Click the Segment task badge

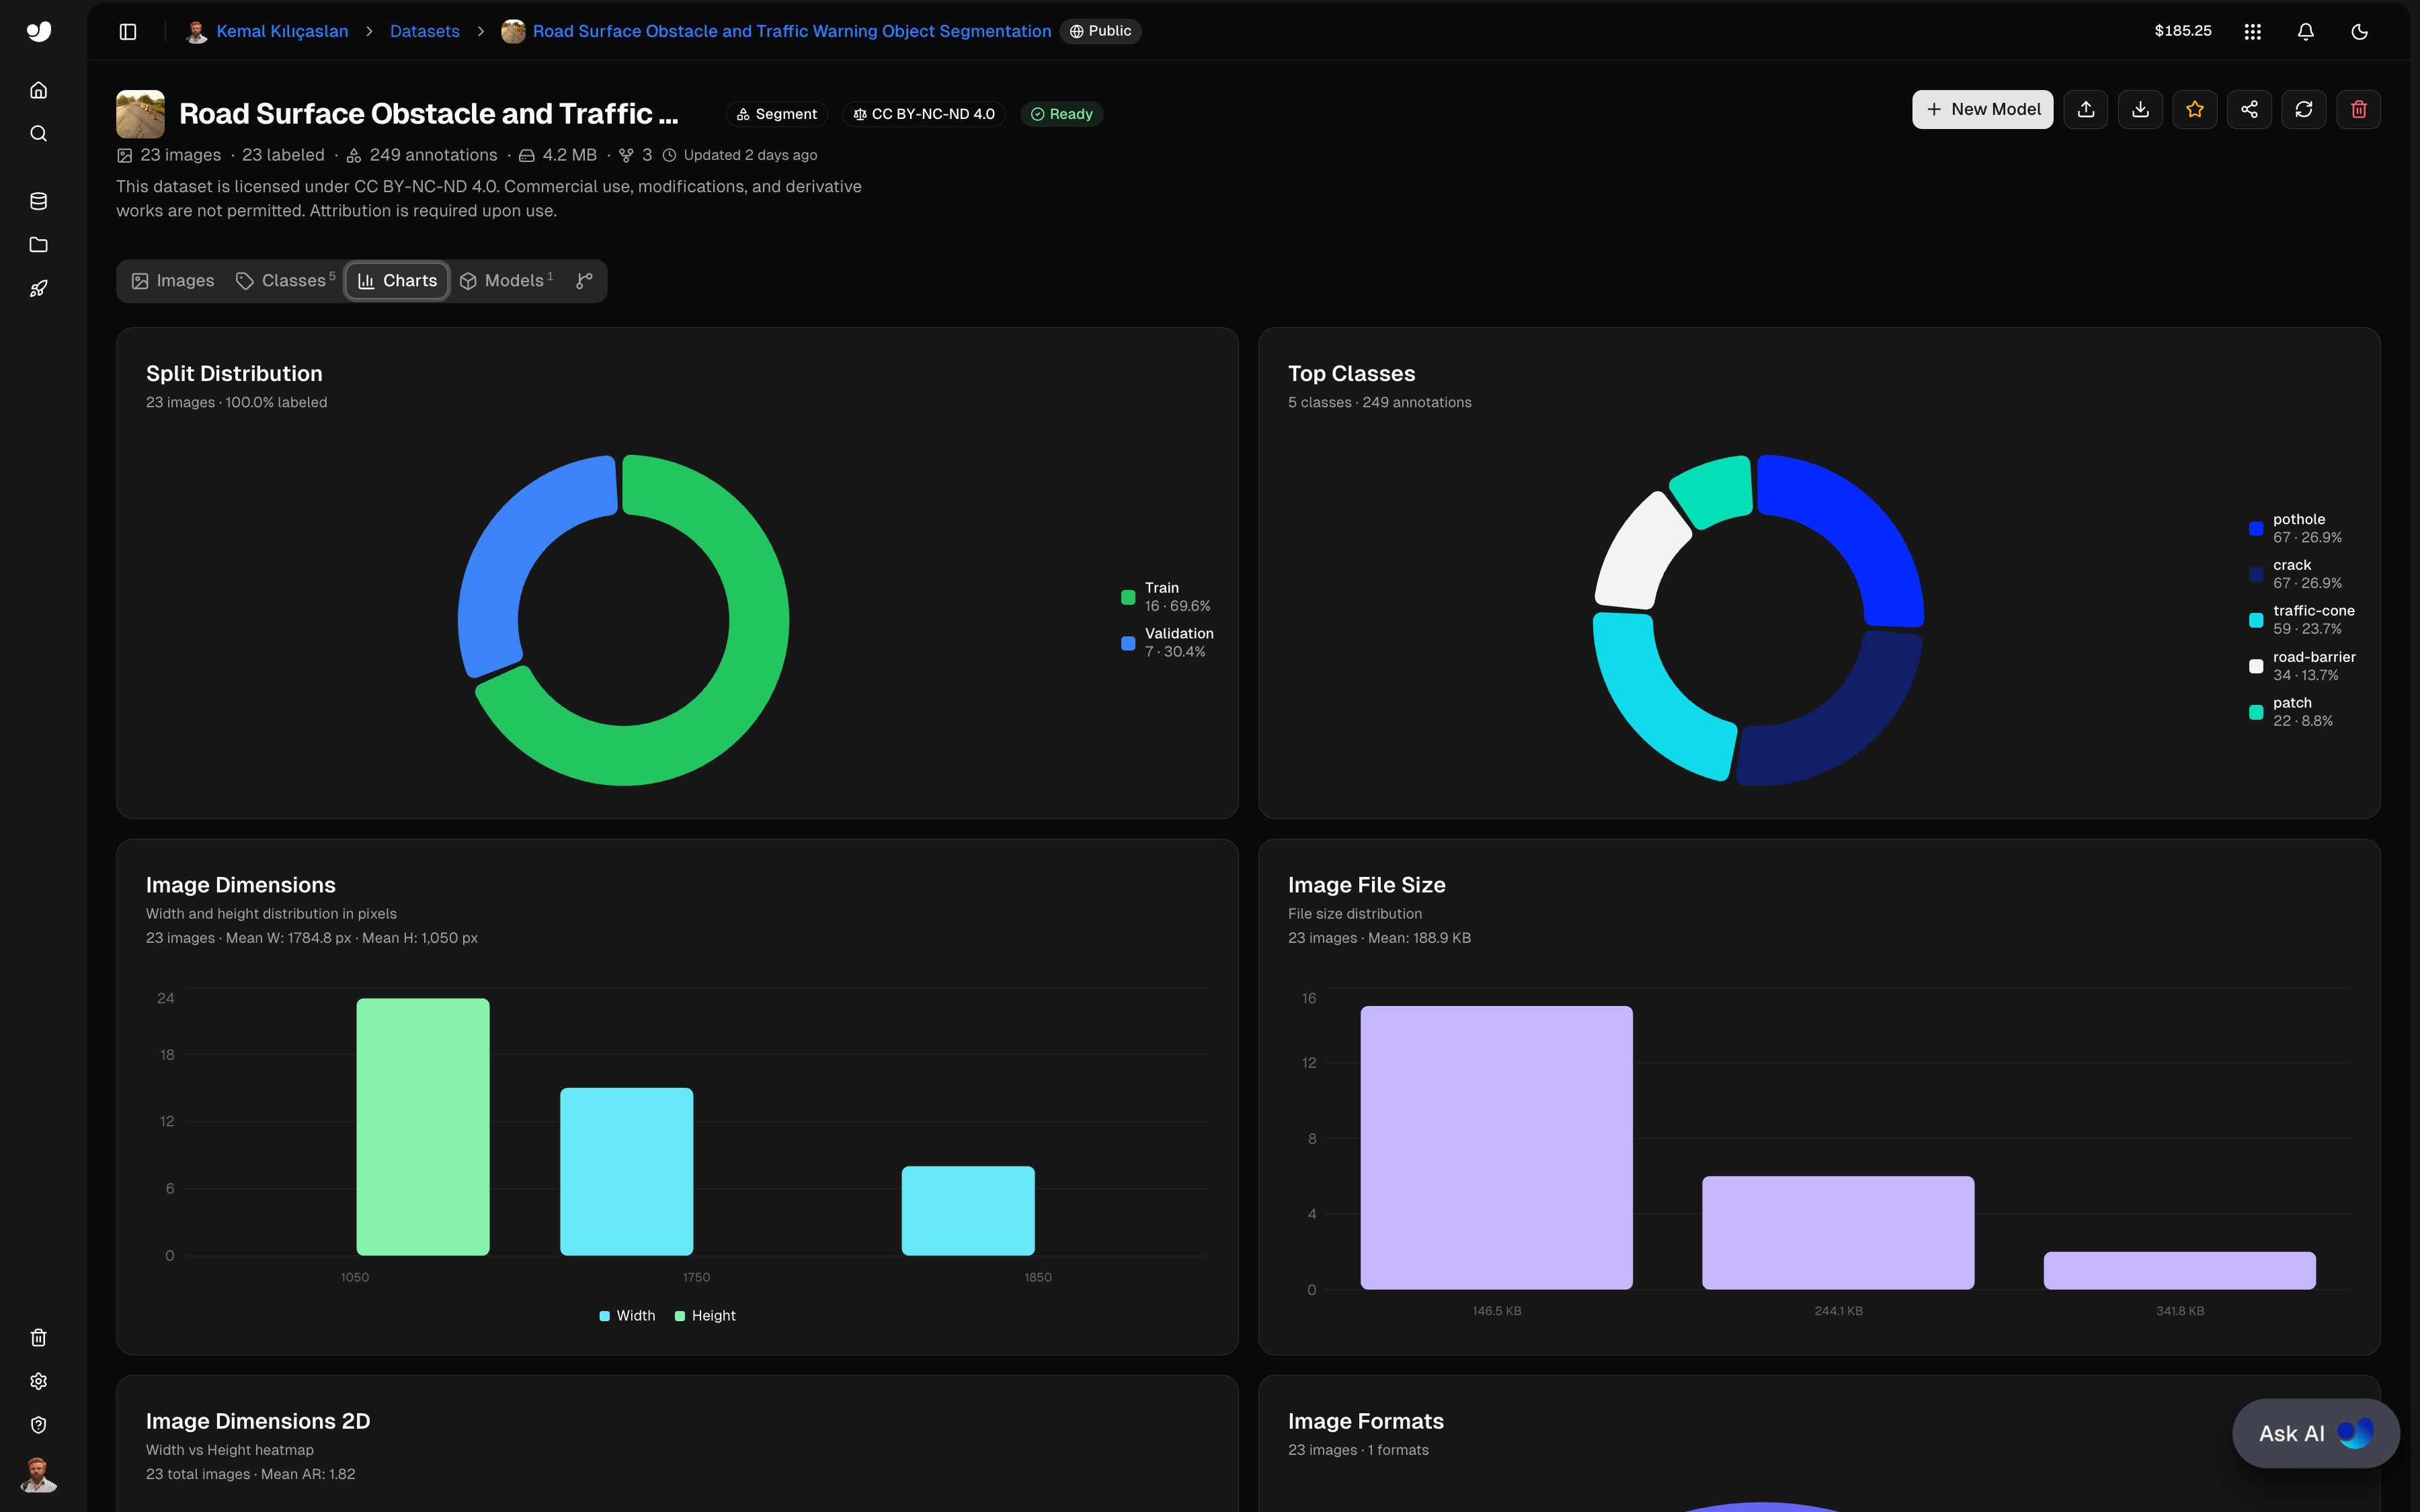coord(777,114)
